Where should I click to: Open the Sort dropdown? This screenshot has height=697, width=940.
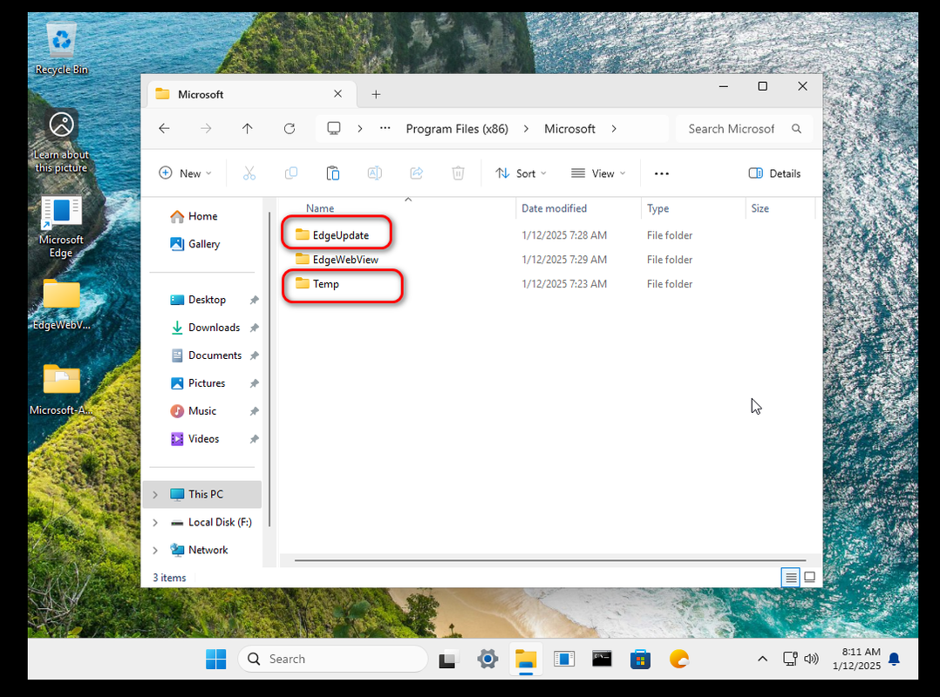(521, 173)
